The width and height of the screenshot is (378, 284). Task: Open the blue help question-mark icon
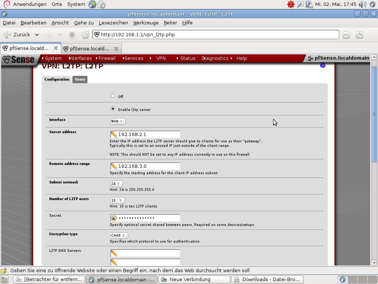pyautogui.click(x=323, y=65)
